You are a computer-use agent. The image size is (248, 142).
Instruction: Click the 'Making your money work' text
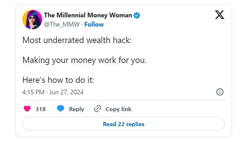click(x=84, y=60)
